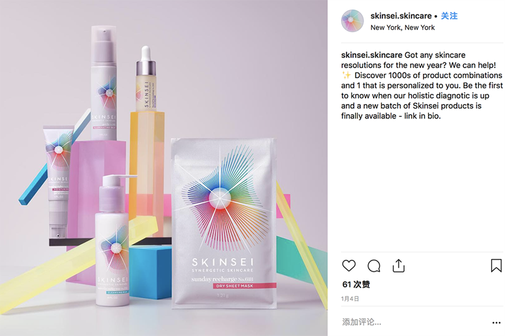505x336 pixels.
Task: Share the post with the share icon
Action: (398, 265)
